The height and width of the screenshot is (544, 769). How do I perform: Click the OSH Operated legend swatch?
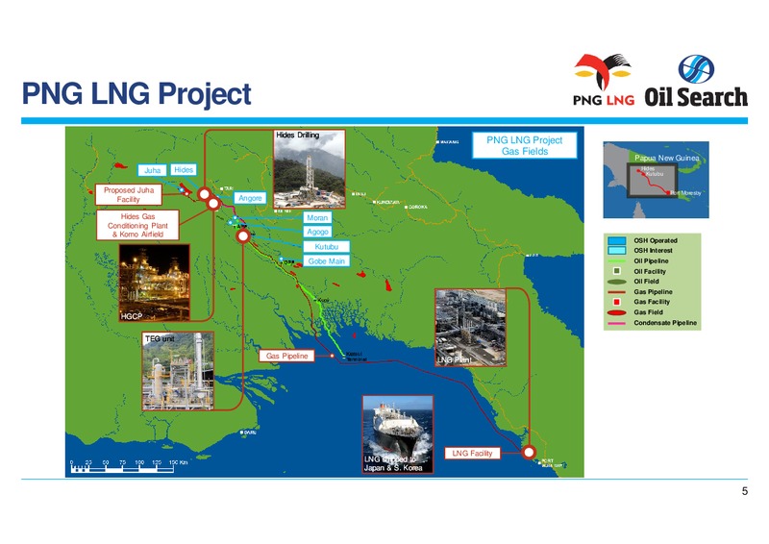click(616, 241)
